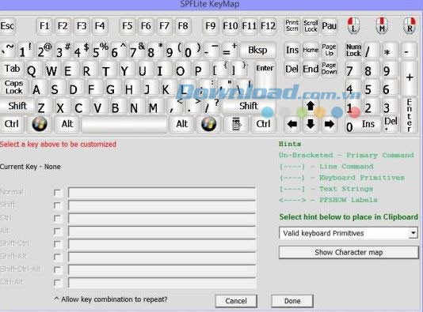Select the Print Scrn key
This screenshot has width=423, height=312.
pos(292,26)
